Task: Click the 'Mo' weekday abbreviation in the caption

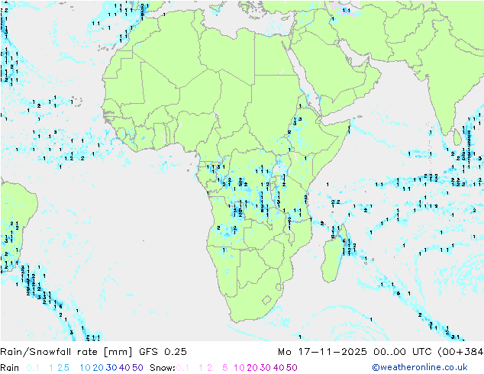Action: [x=285, y=352]
